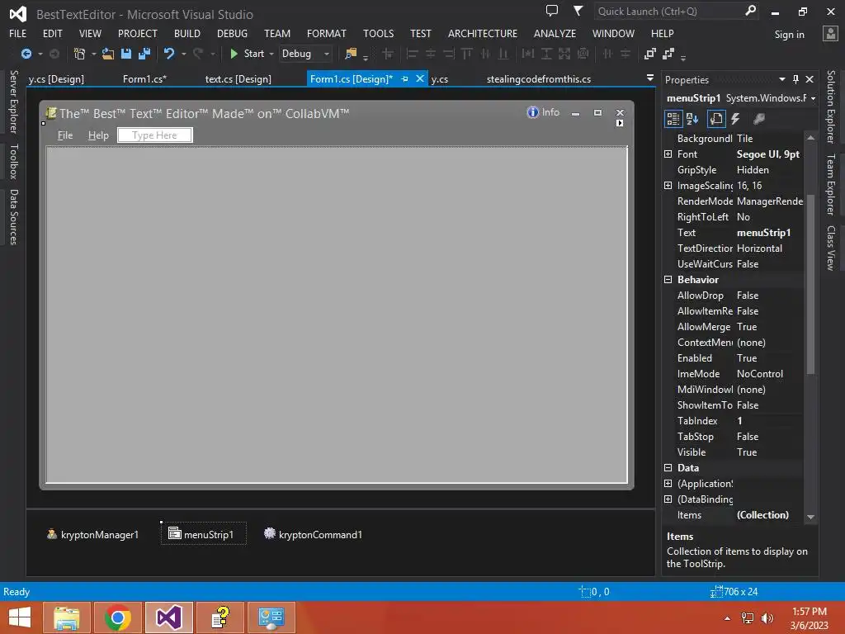Switch to the Form1.cs* tab
The height and width of the screenshot is (634, 845).
(144, 78)
